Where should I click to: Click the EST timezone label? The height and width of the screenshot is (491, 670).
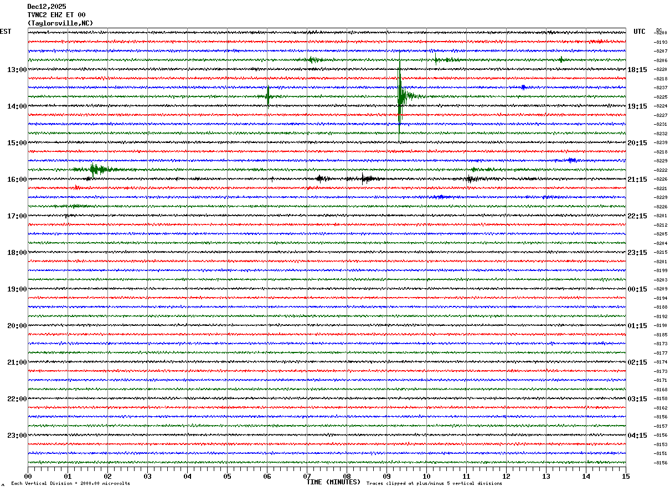[6, 32]
